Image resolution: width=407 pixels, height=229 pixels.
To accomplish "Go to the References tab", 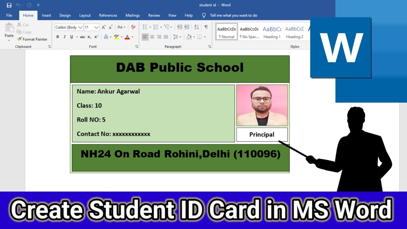I will (108, 15).
